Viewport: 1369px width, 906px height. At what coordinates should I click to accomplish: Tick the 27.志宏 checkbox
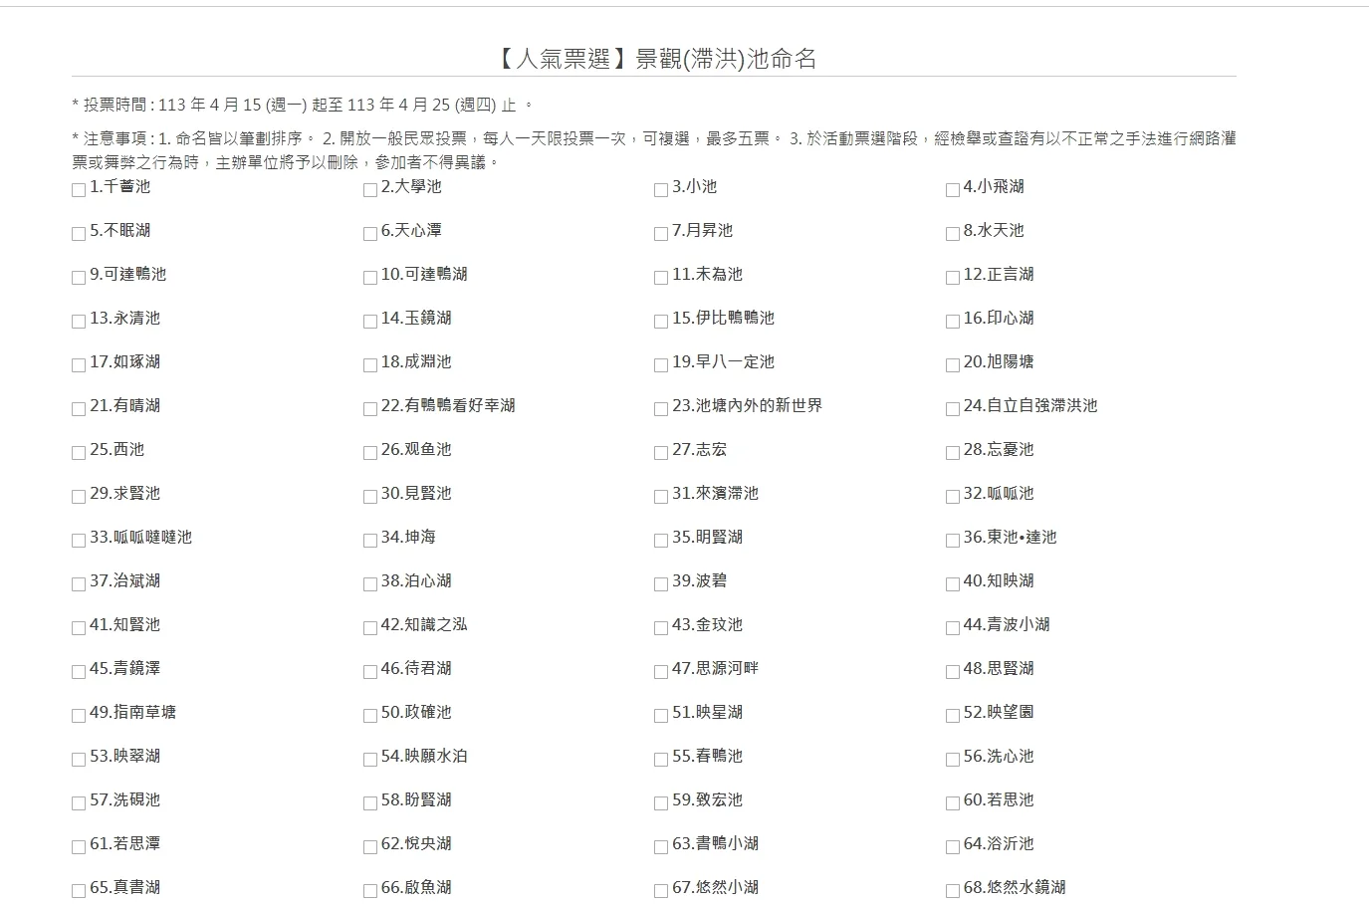pos(661,453)
